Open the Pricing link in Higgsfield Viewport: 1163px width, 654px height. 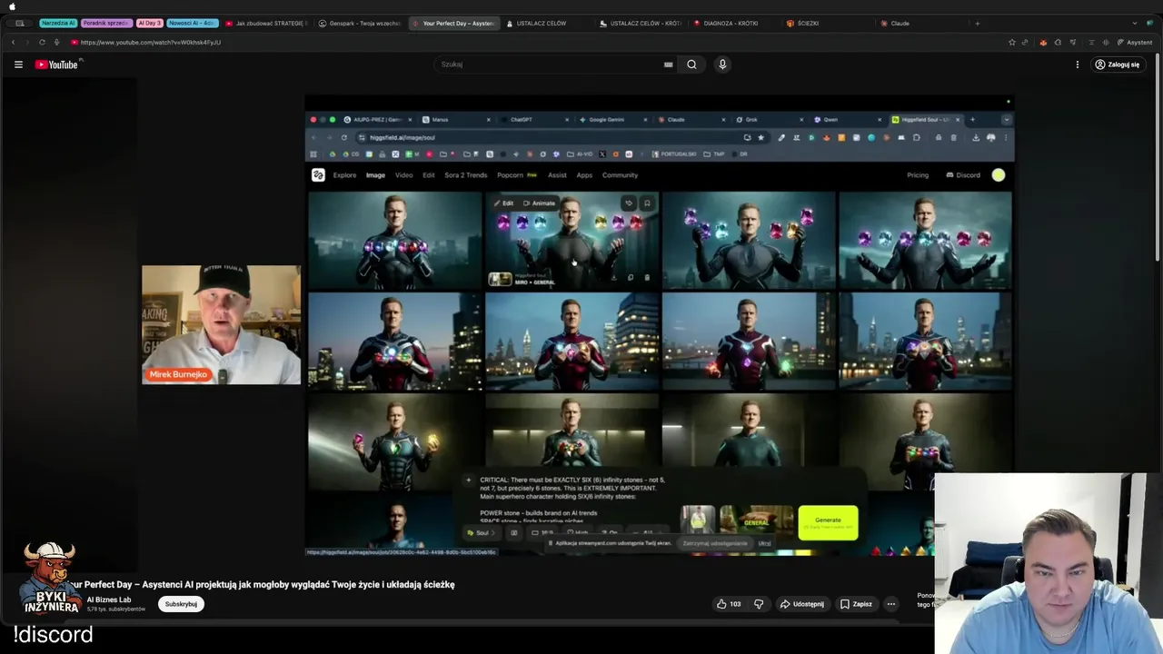pos(918,175)
